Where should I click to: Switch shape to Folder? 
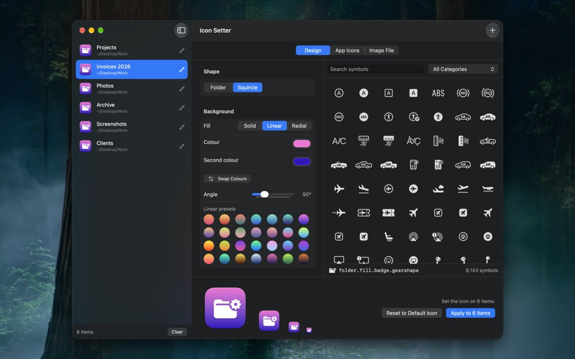pyautogui.click(x=218, y=88)
